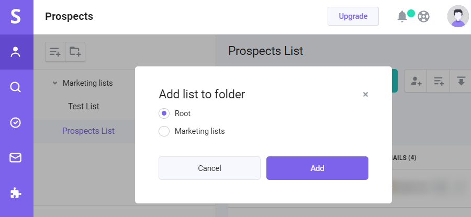Click the add prospect person-plus icon
471x217 pixels.
(416, 81)
